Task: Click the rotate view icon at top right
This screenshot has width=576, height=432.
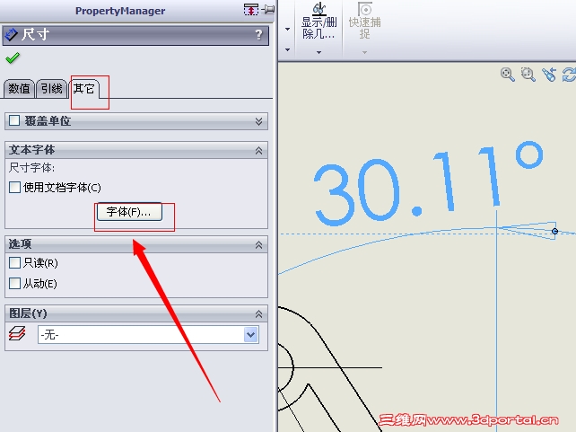Action: tap(569, 75)
